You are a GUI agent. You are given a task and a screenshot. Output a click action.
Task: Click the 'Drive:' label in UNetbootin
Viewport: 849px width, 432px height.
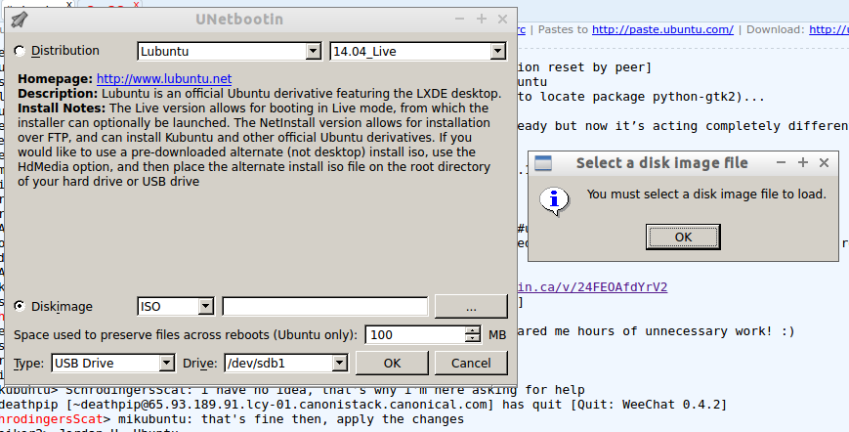click(x=200, y=364)
